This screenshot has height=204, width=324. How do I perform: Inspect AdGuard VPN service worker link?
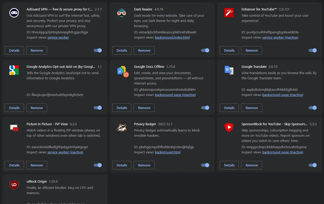tap(58, 38)
